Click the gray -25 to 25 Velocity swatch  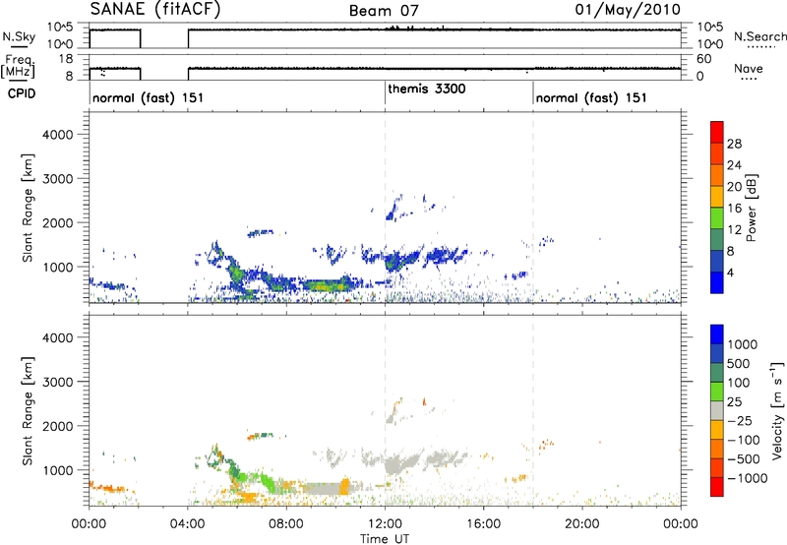717,410
